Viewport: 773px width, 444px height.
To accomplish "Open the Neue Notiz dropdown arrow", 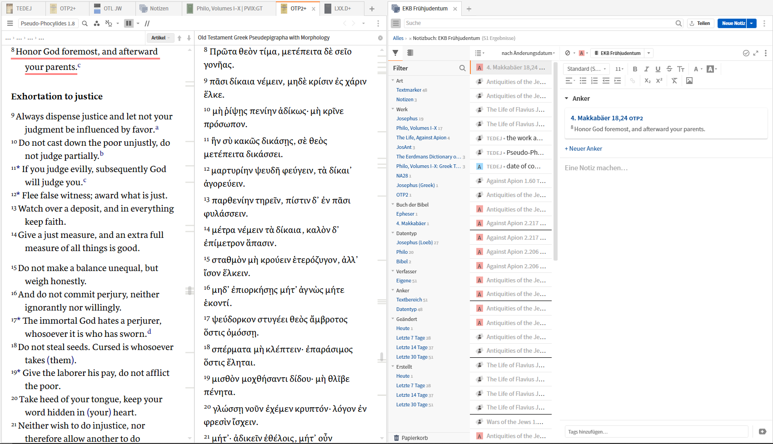I will click(752, 23).
